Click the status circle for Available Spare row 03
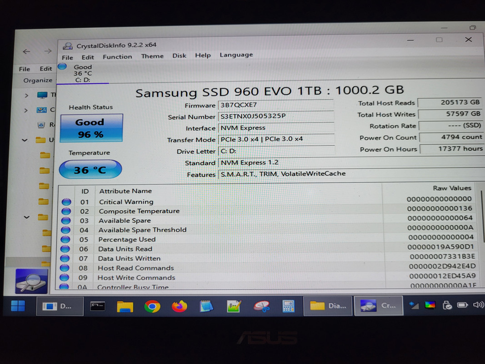The image size is (485, 364). [x=66, y=221]
